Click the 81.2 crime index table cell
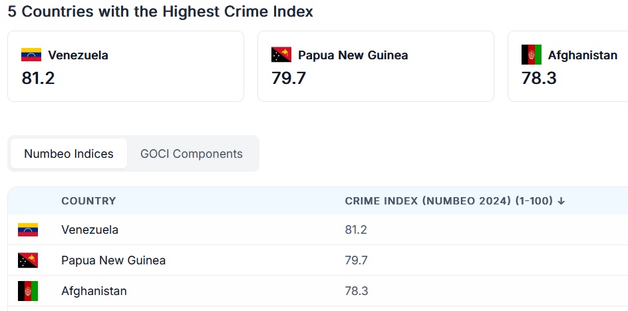Image resolution: width=628 pixels, height=311 pixels. (x=356, y=230)
